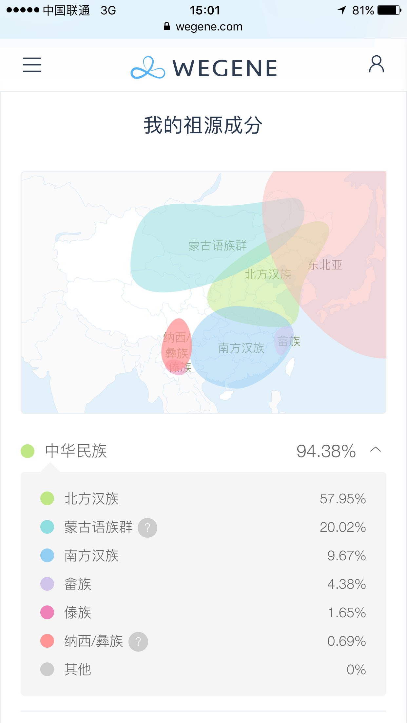Click the green 北方汉族 color dot
The image size is (407, 723).
47,499
